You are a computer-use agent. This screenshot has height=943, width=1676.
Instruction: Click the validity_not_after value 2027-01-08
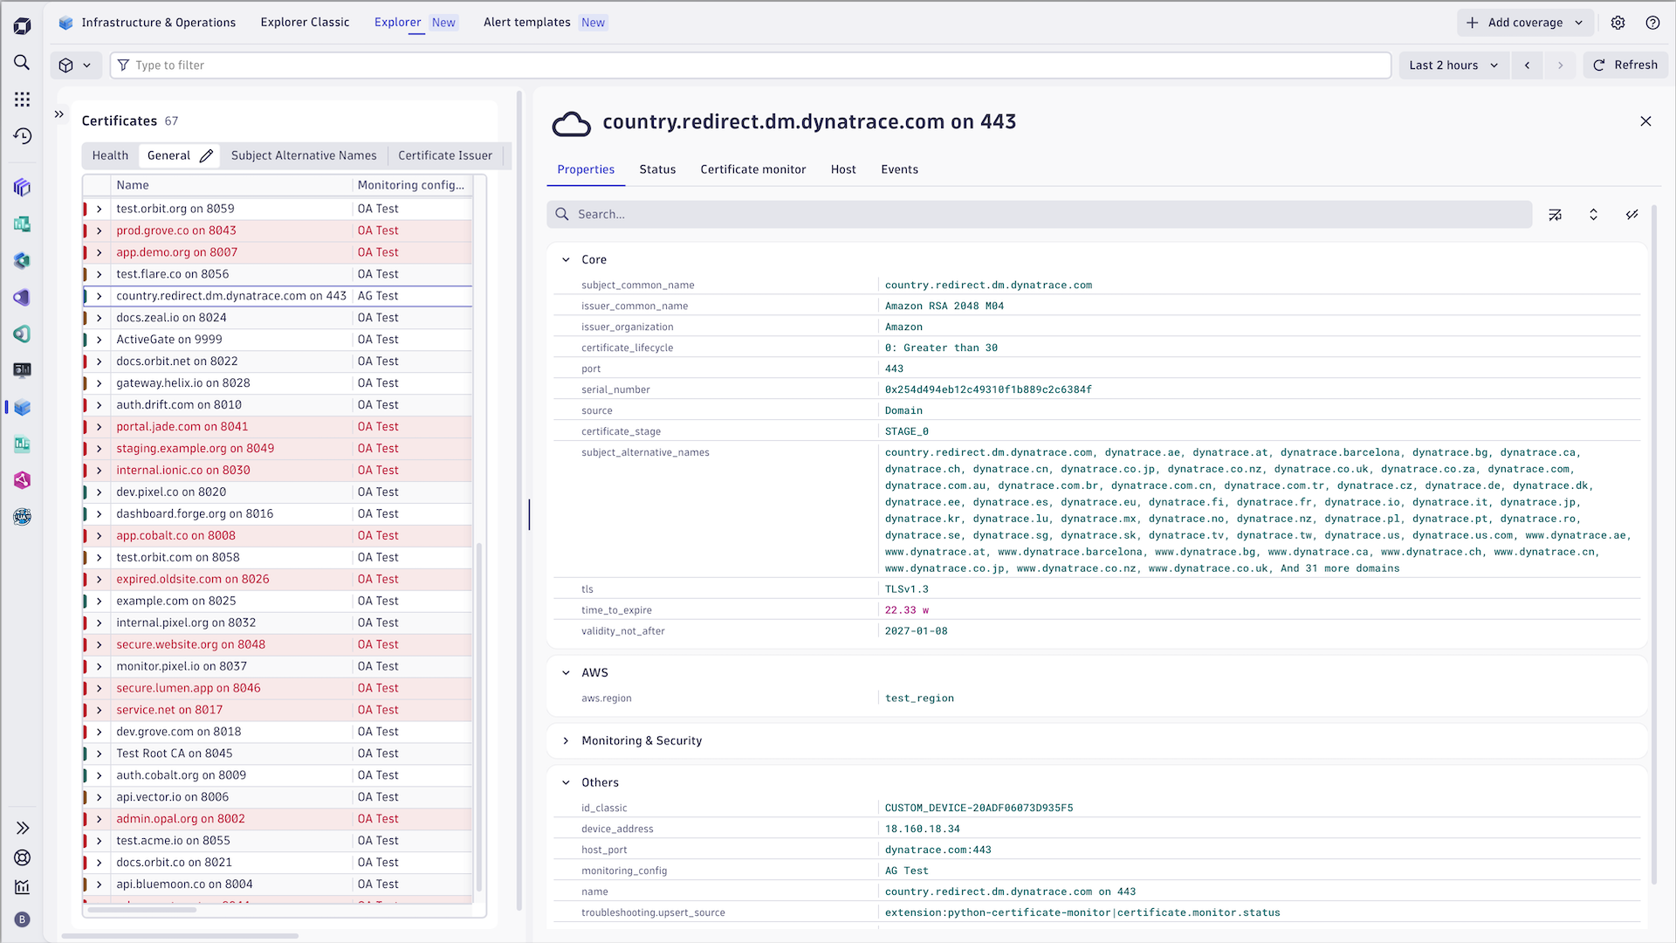point(916,631)
